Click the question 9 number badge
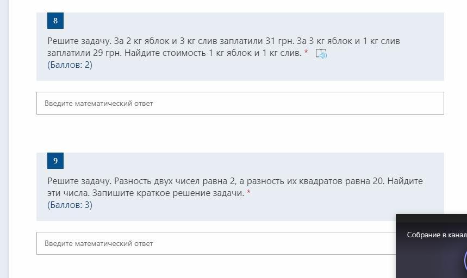The width and height of the screenshot is (467, 278). (55, 161)
